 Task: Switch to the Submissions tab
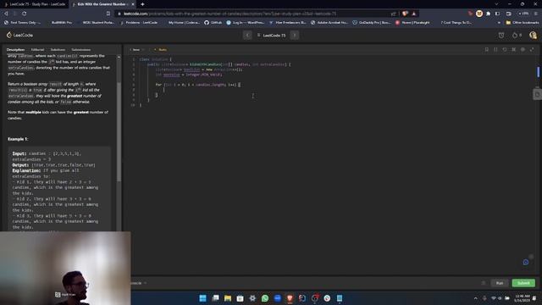coord(81,50)
